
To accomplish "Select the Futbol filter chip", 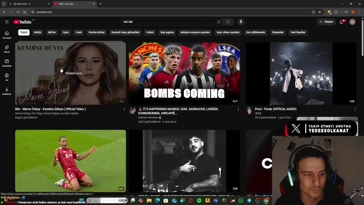I will pos(150,32).
